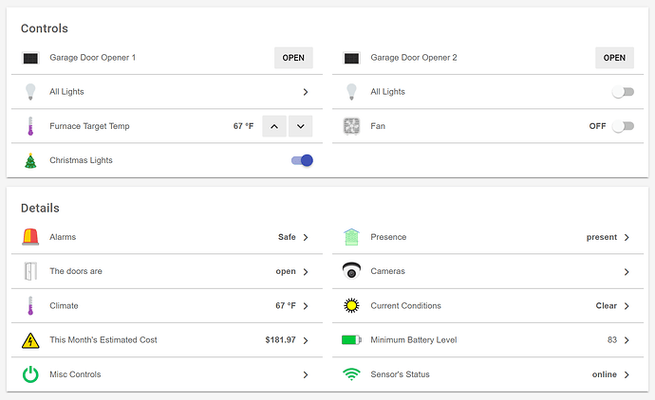This screenshot has width=655, height=400.
Task: Open the Cameras row chevron
Action: [627, 272]
